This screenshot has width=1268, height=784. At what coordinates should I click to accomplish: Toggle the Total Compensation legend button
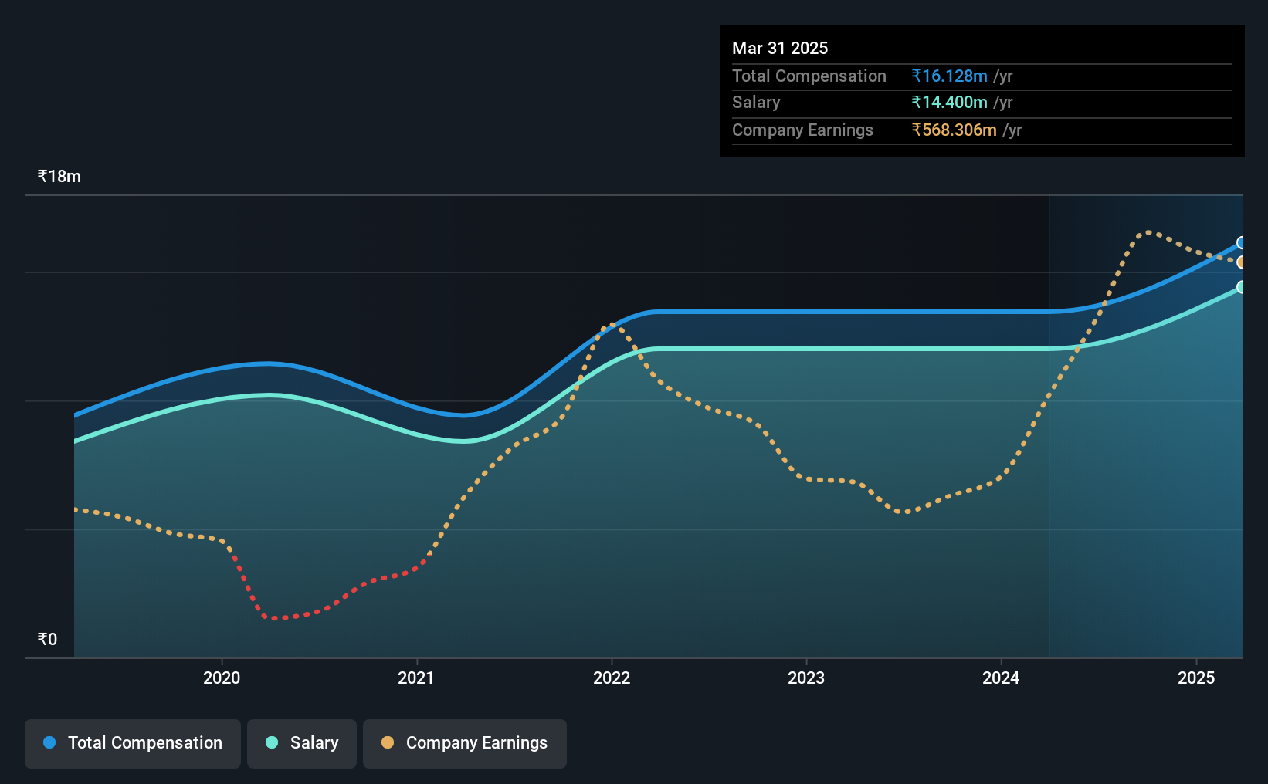(x=133, y=743)
